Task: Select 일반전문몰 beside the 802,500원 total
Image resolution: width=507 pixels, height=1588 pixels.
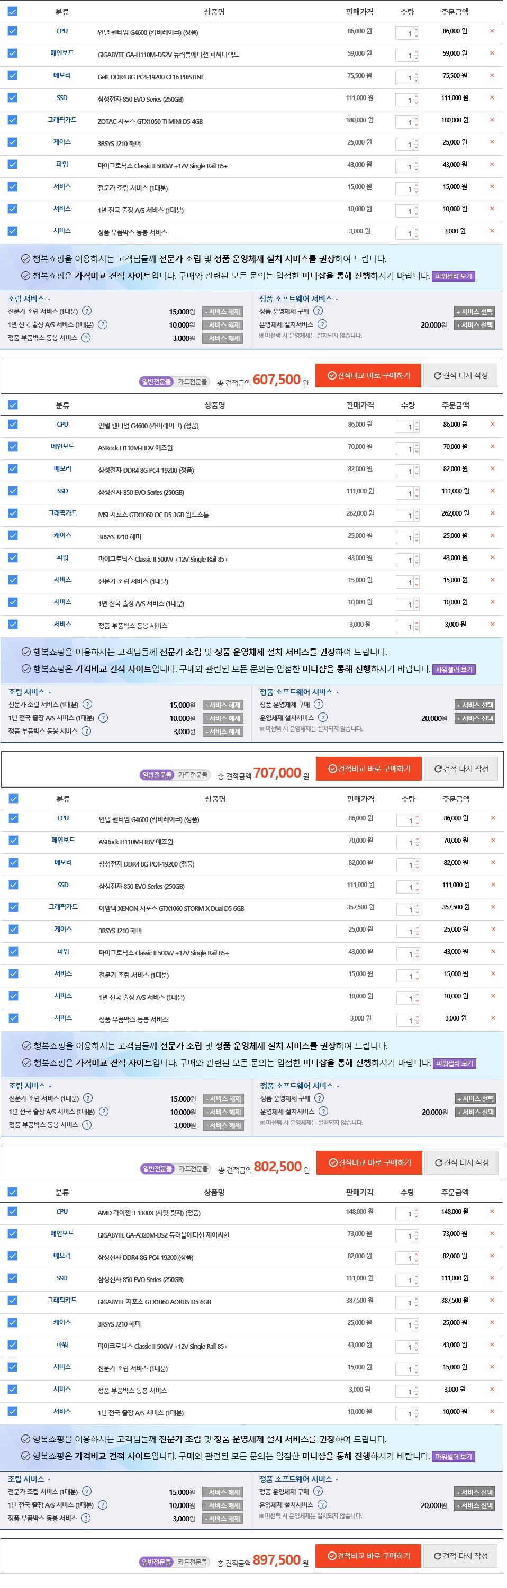Action: [x=158, y=1169]
